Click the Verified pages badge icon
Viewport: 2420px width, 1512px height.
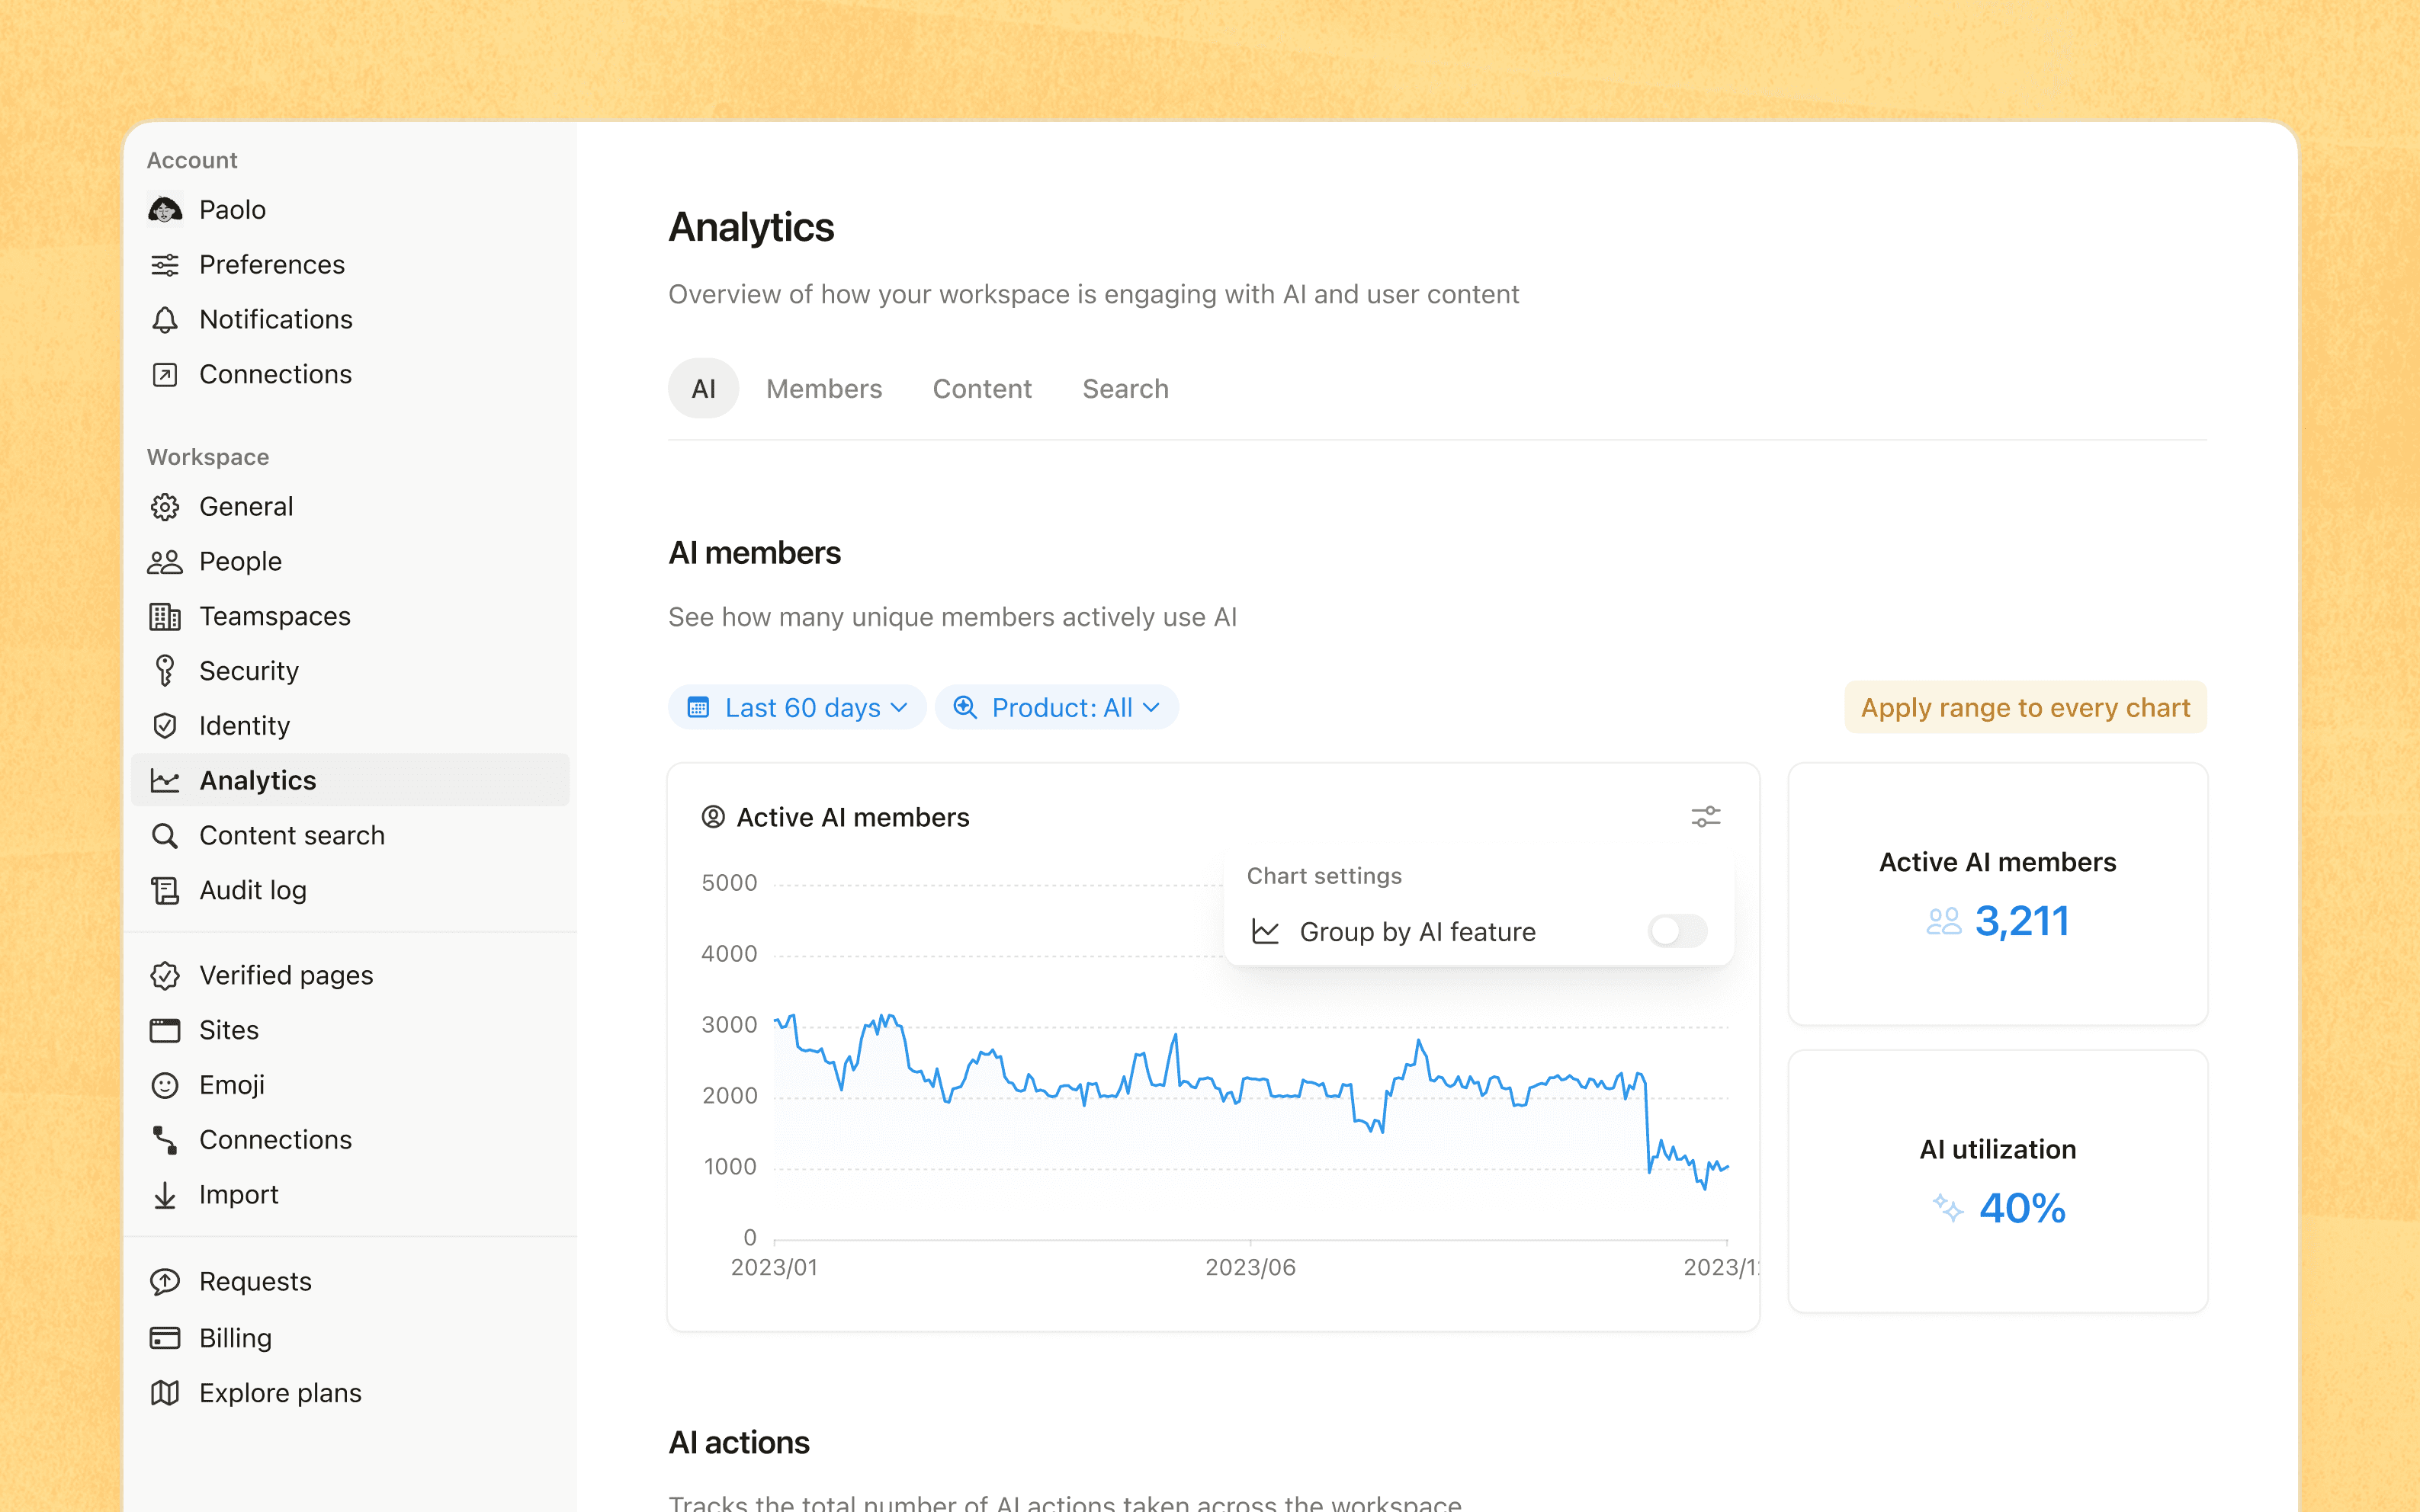point(165,975)
